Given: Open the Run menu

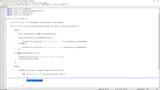Looking at the screenshot, I should 37,3.
